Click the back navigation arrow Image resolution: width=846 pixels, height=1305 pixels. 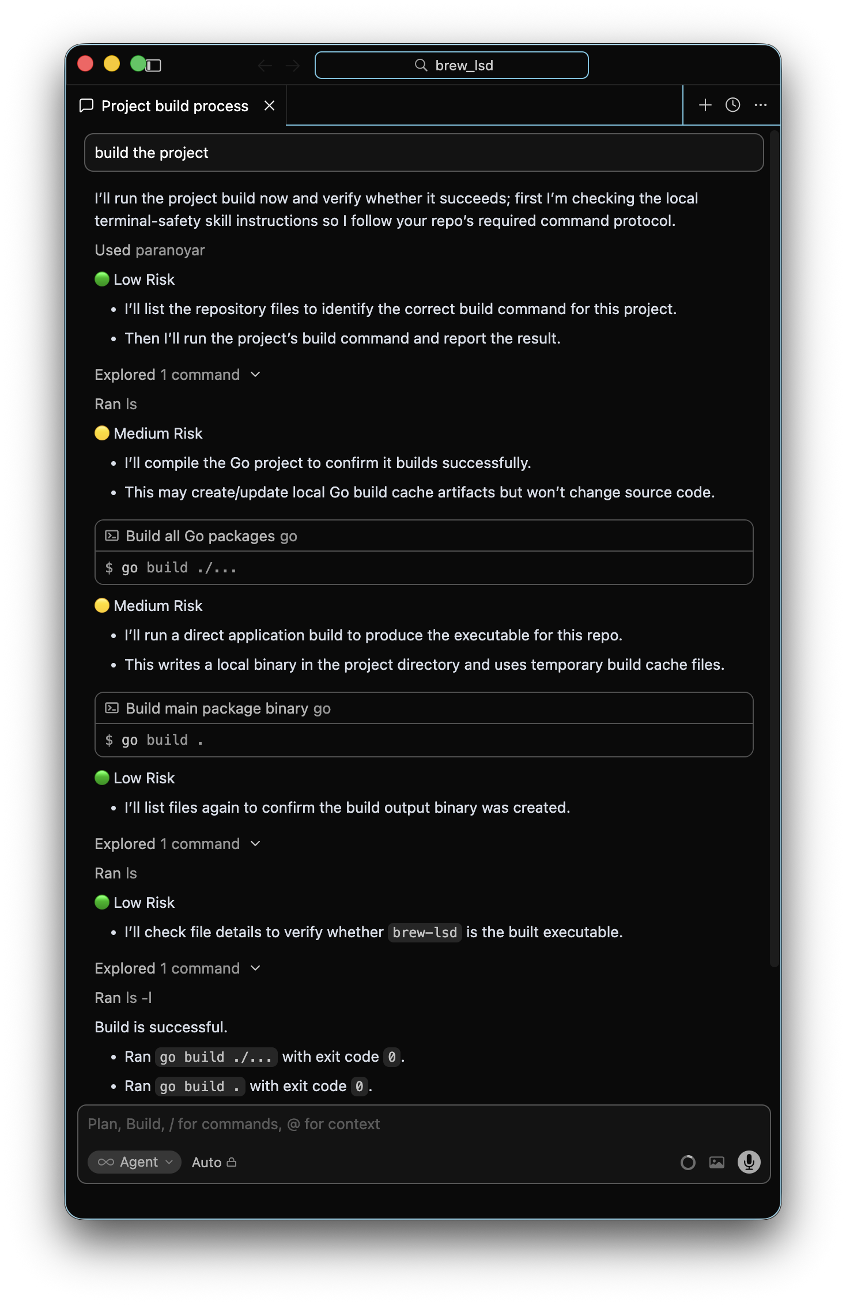point(265,66)
